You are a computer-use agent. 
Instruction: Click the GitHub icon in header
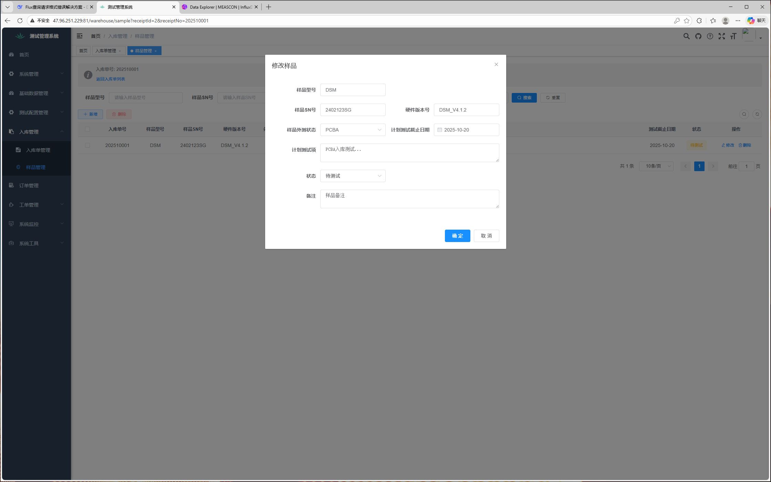(x=698, y=36)
